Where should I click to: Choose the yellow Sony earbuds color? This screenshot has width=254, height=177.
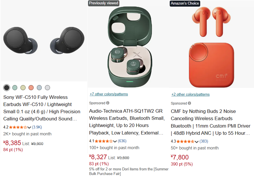click(x=23, y=88)
